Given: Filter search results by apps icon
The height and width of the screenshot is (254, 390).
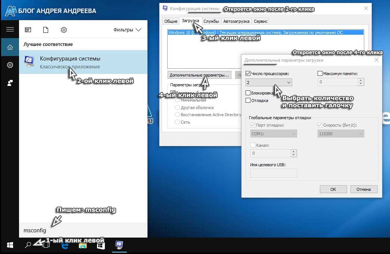Looking at the screenshot, I should coord(28,30).
